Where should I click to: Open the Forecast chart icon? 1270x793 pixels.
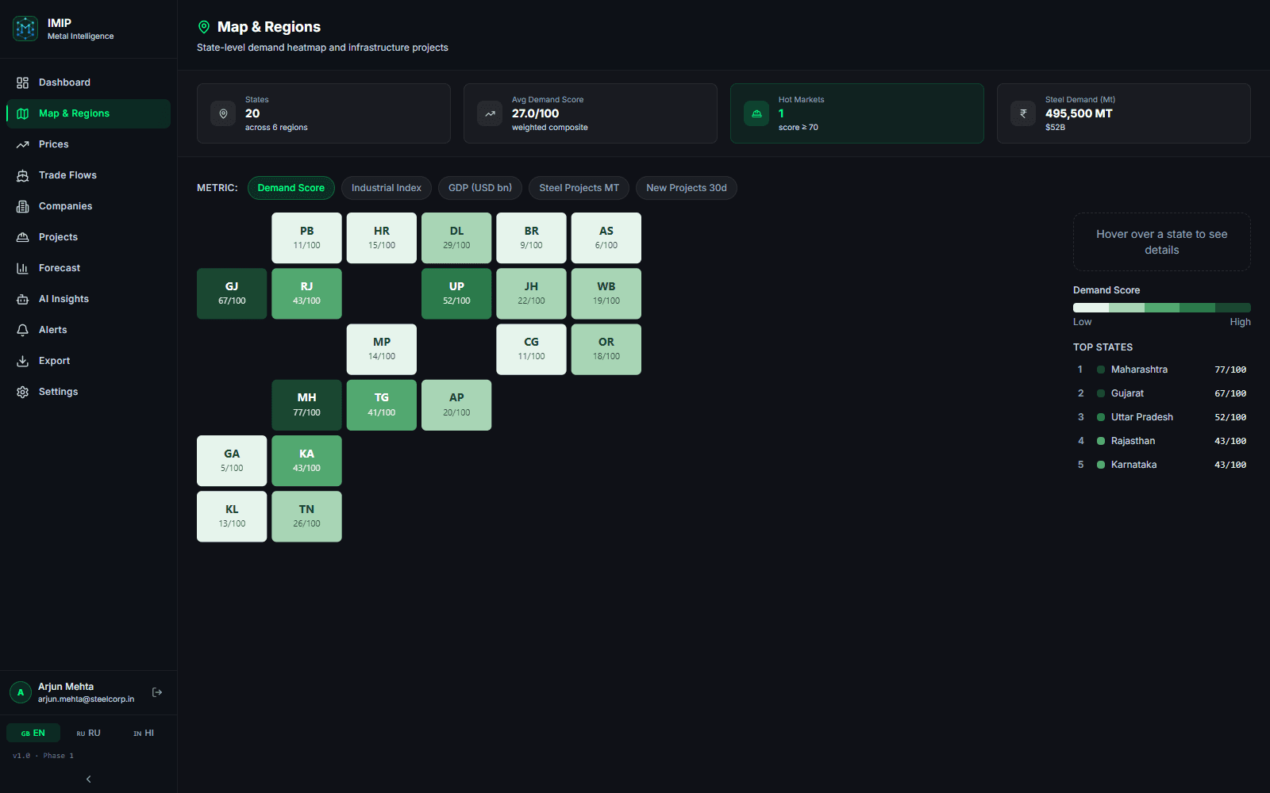tap(22, 268)
